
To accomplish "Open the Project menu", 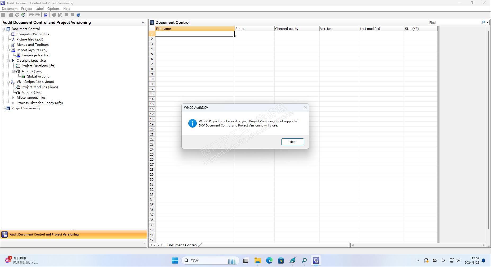I will tap(26, 9).
